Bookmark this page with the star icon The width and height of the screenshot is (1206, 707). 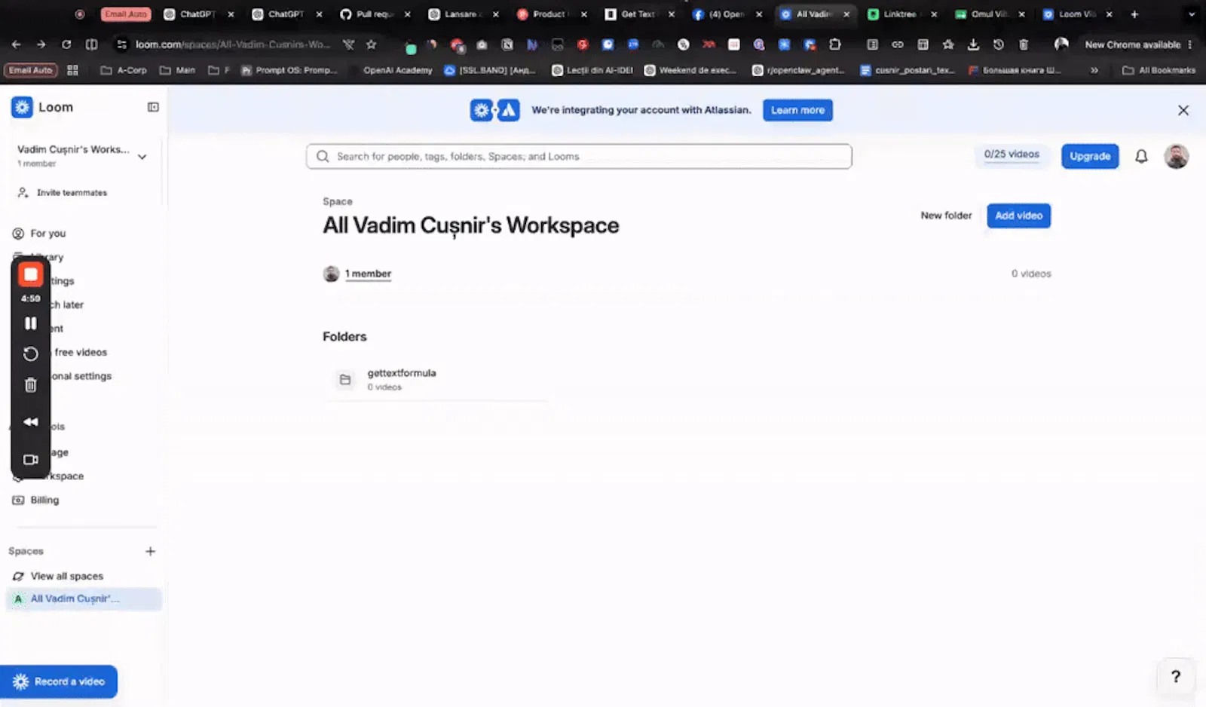tap(371, 44)
